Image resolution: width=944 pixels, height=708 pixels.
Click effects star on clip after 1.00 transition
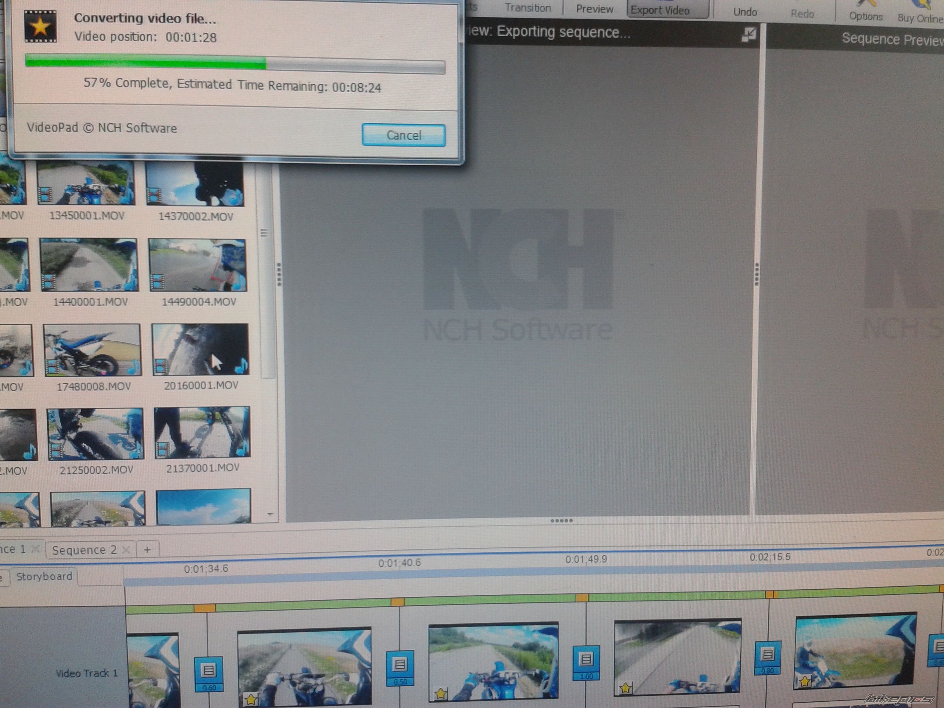coord(626,687)
